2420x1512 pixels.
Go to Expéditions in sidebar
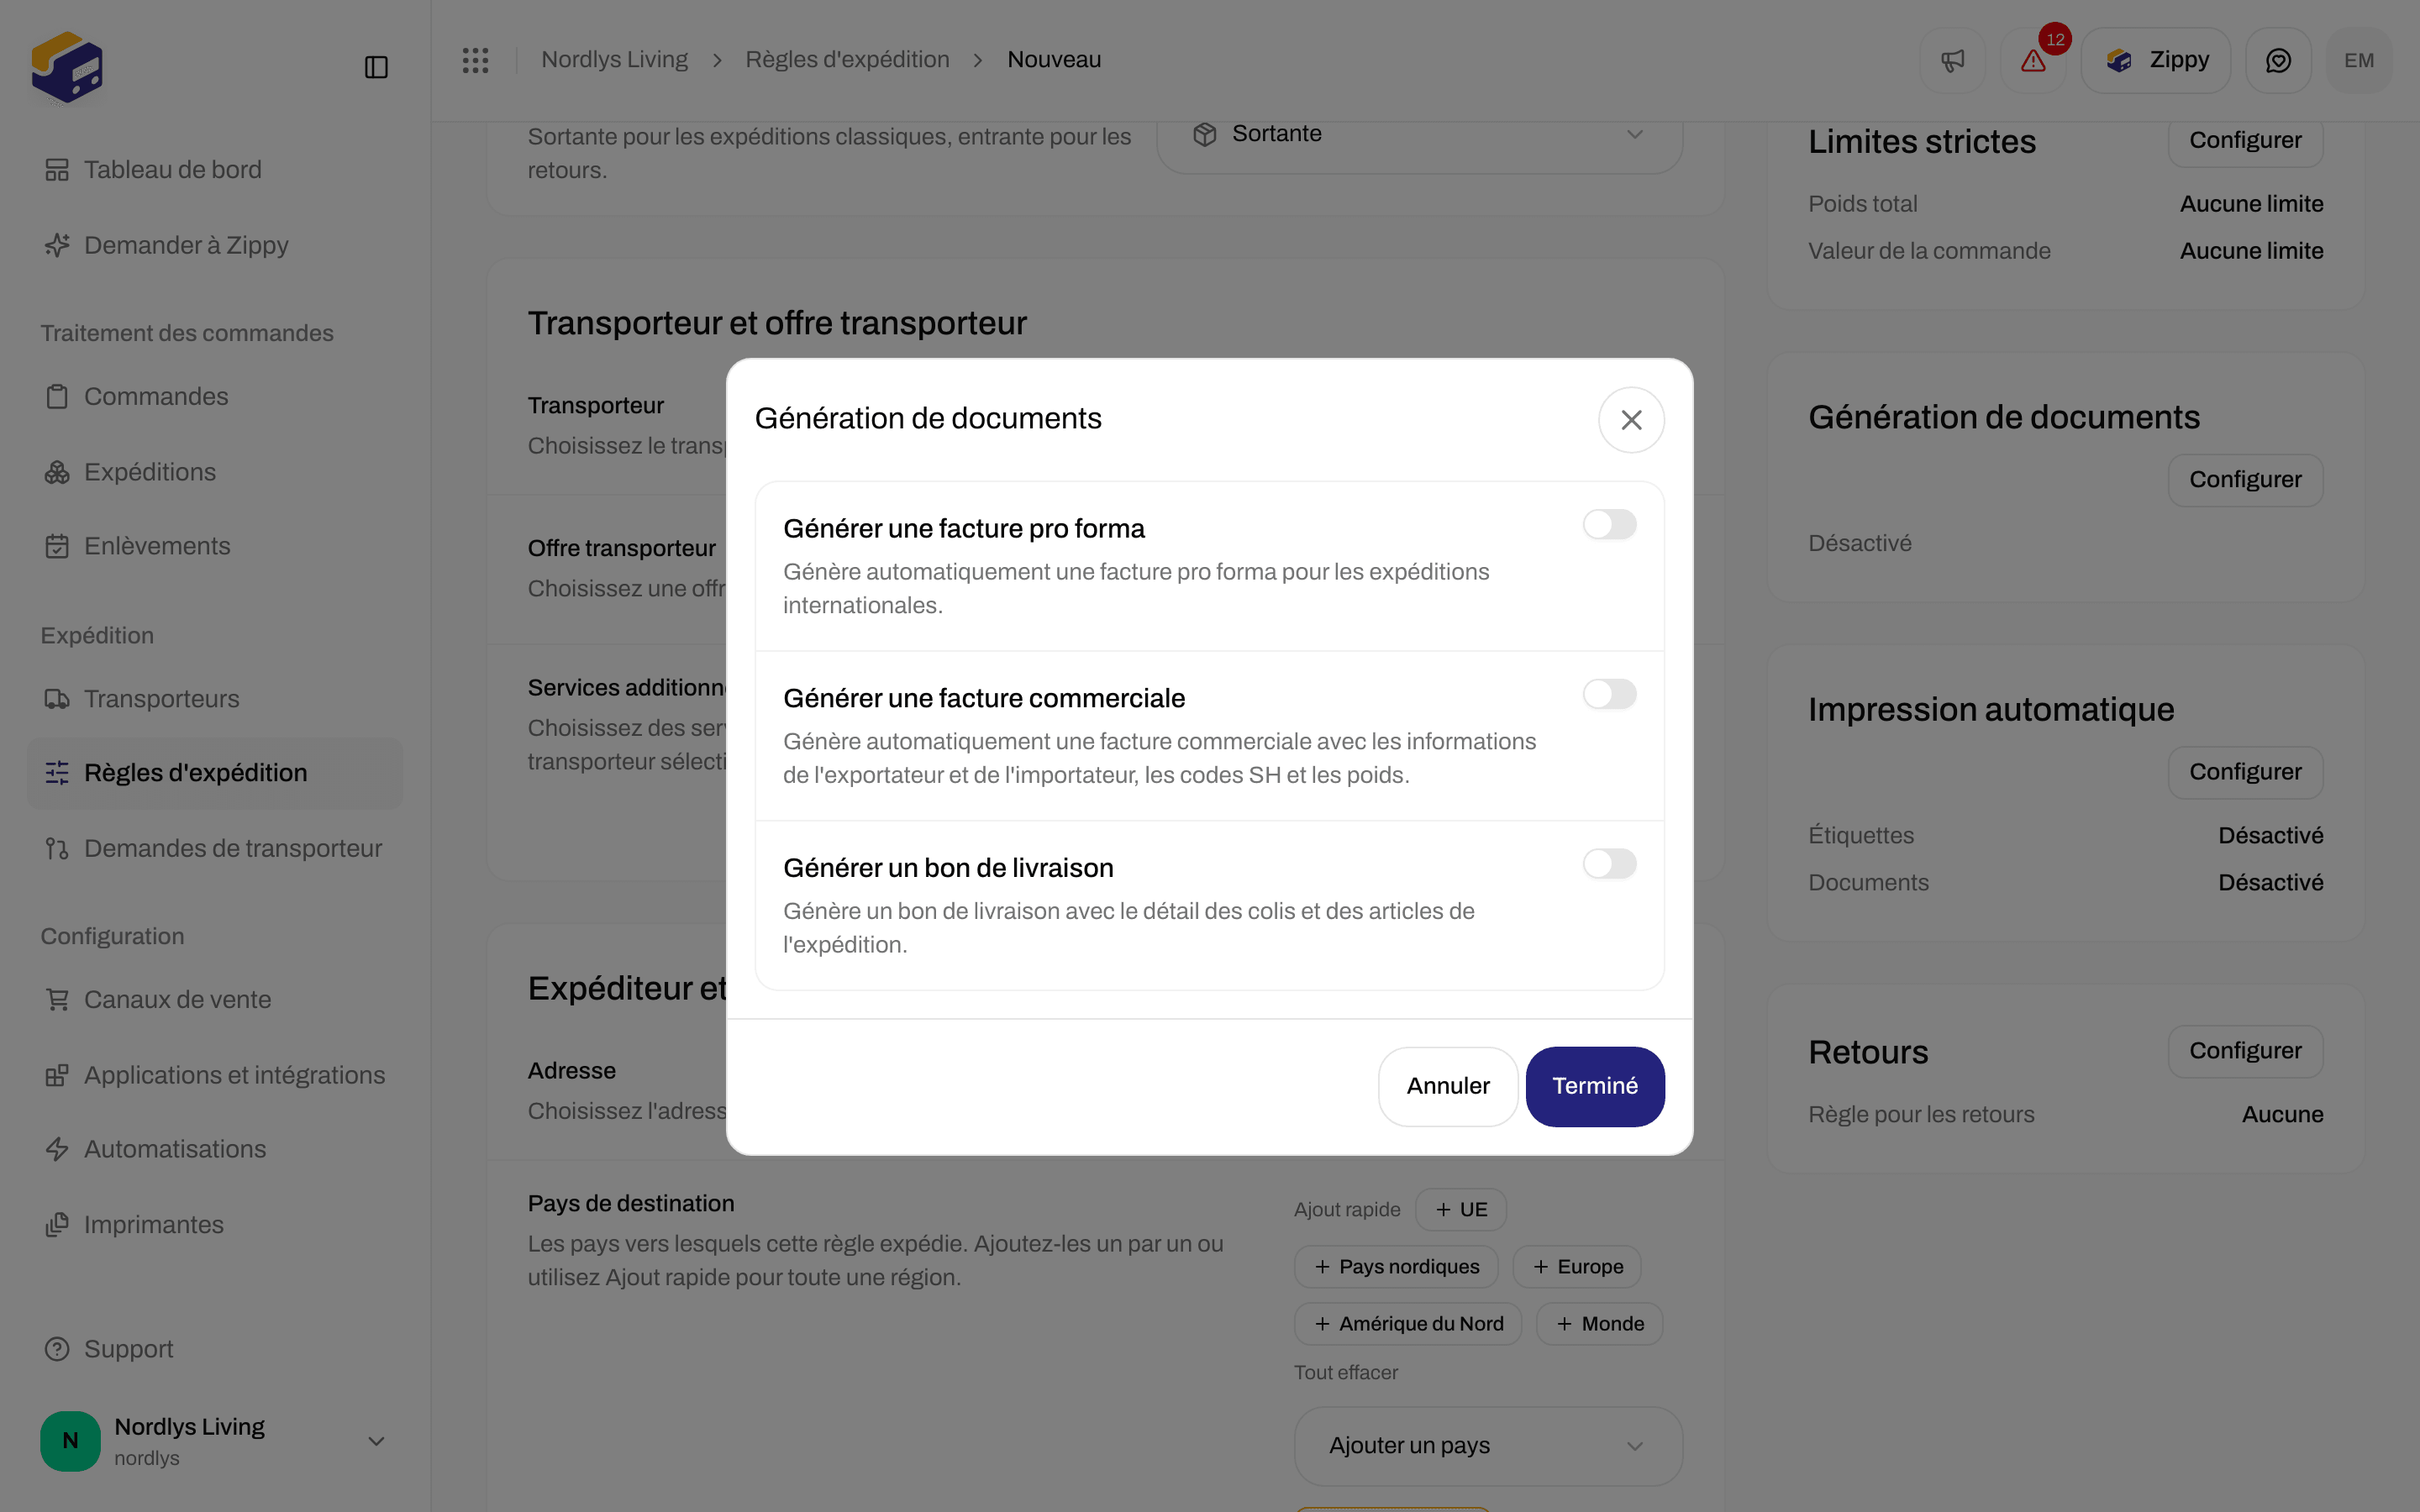215,472
